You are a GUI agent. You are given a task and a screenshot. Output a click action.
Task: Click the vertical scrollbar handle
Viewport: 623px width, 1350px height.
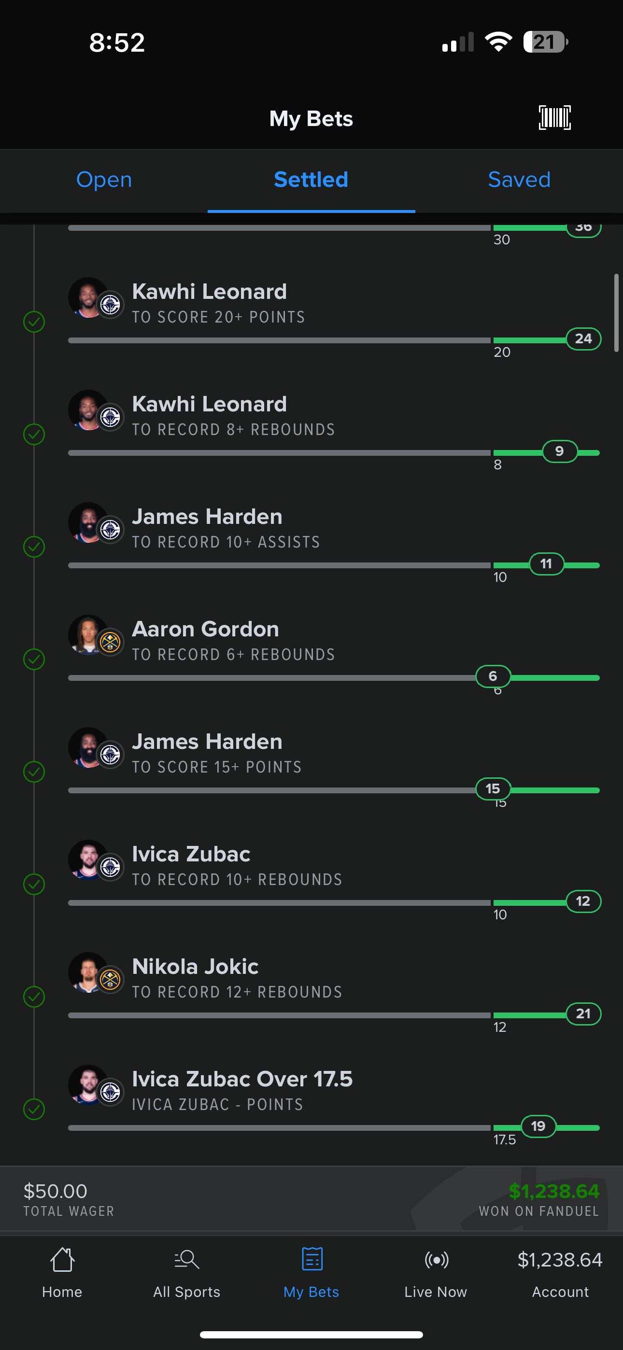tap(616, 313)
